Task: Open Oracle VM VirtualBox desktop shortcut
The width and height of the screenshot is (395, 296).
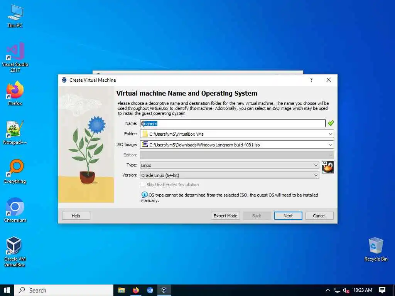Action: coord(14,252)
